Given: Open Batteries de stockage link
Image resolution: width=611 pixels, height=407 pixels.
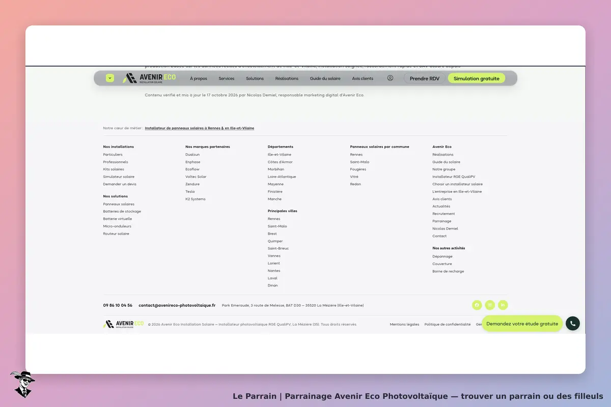Looking at the screenshot, I should [122, 211].
